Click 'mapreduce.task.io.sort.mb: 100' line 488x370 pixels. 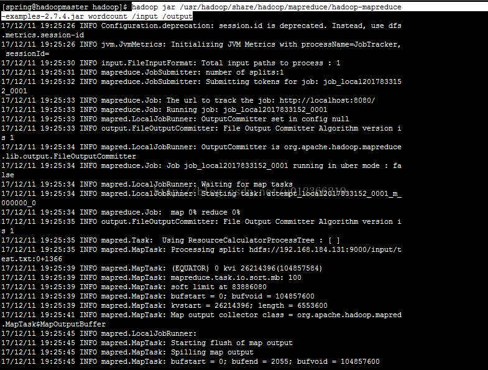[x=151, y=278]
